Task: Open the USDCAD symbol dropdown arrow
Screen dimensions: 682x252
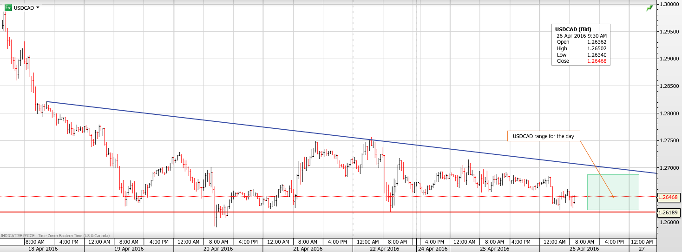Action: click(x=38, y=8)
